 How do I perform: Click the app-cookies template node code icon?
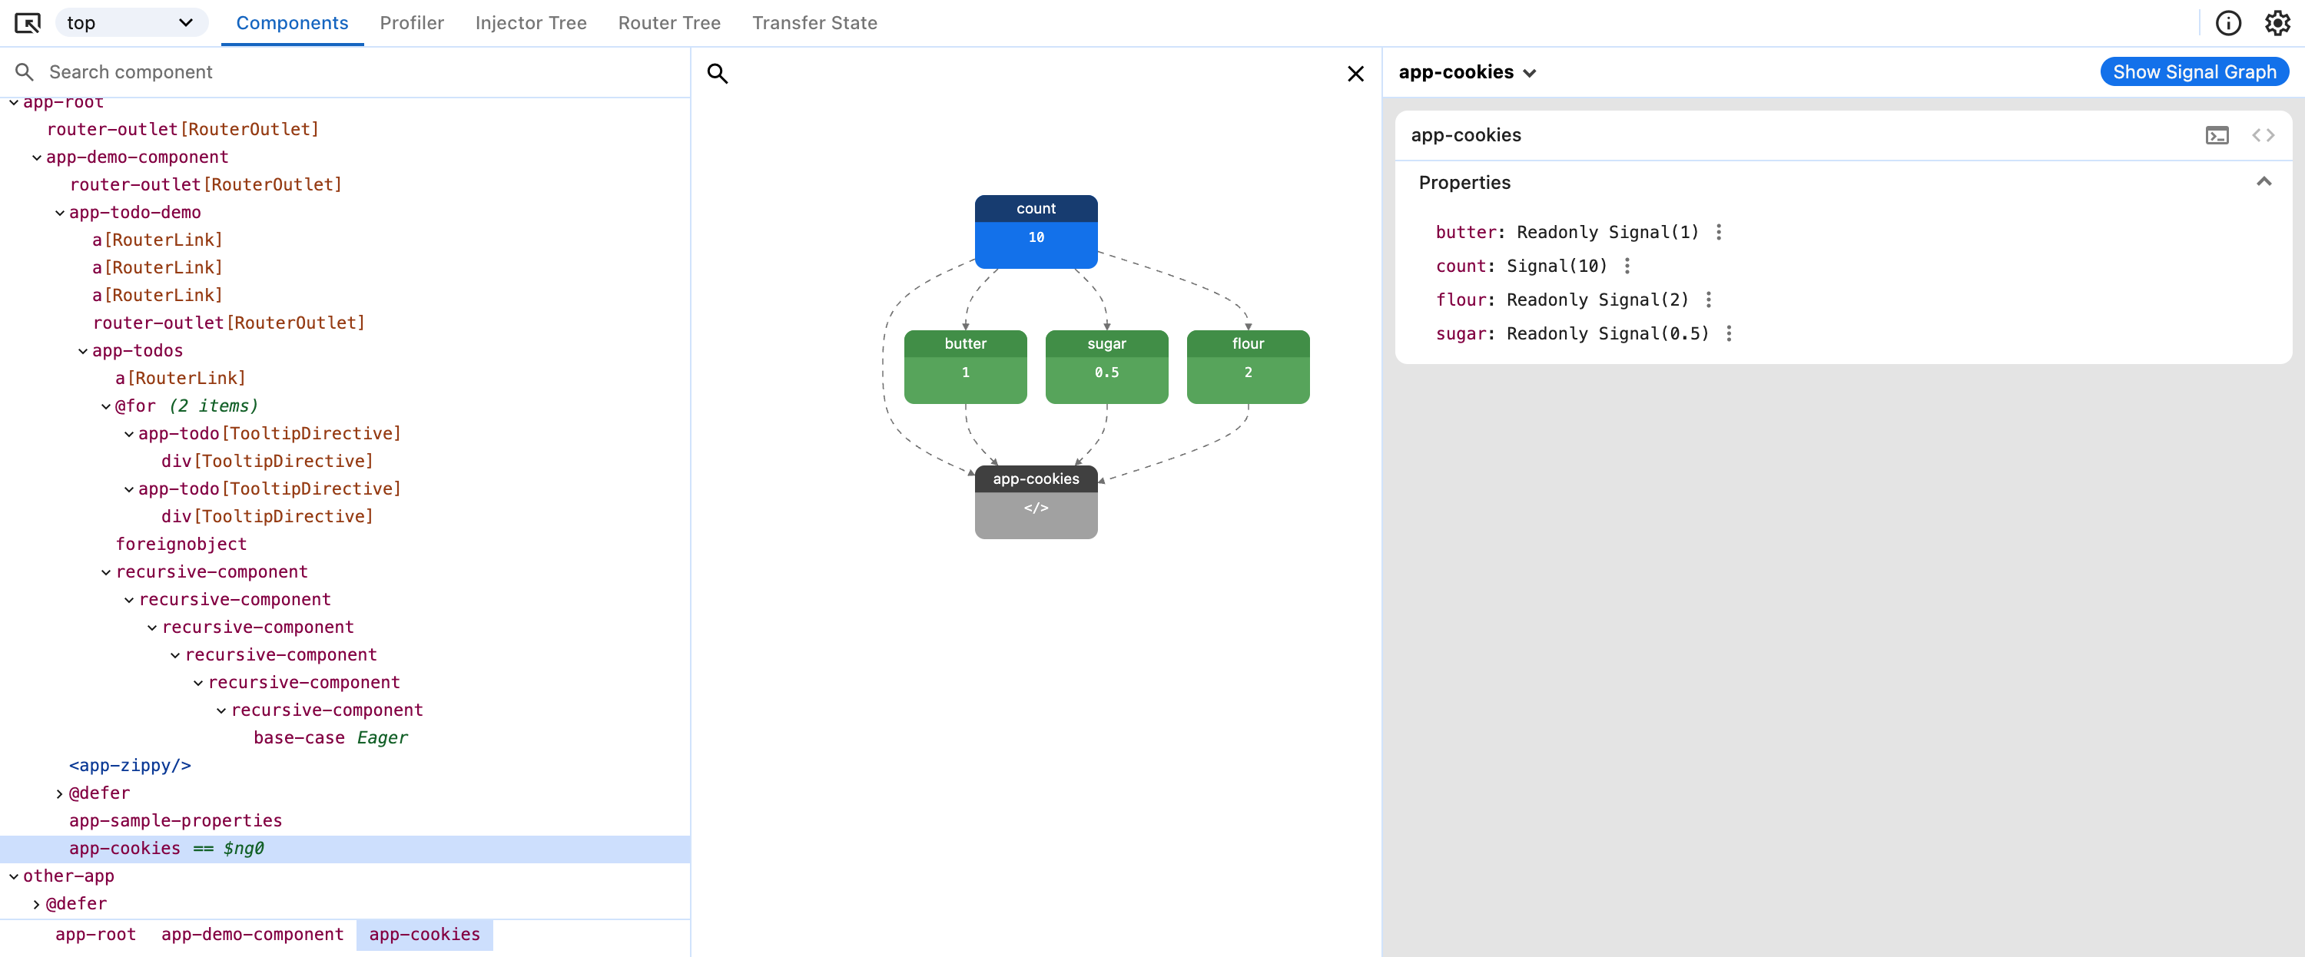(x=1036, y=508)
